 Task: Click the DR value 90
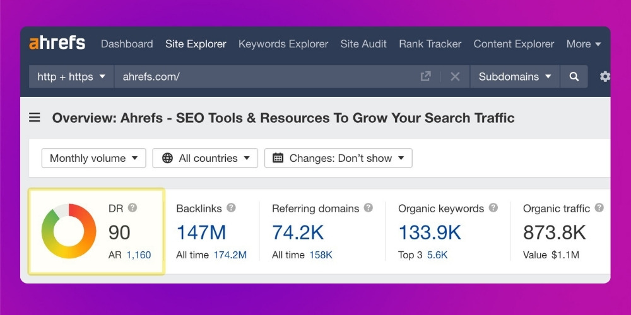[119, 232]
